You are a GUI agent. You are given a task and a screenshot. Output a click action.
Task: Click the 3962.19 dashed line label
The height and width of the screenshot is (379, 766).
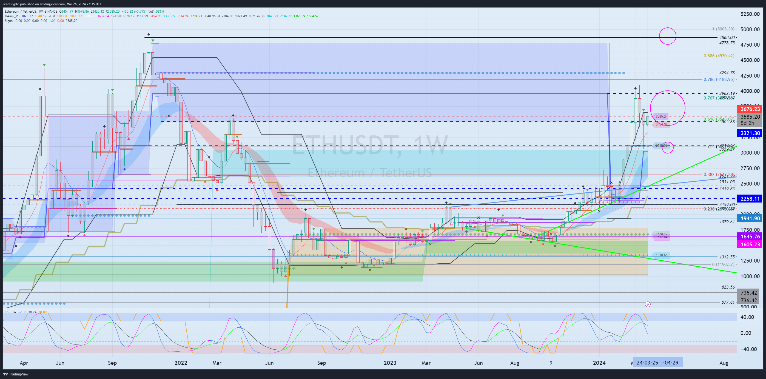(x=727, y=93)
